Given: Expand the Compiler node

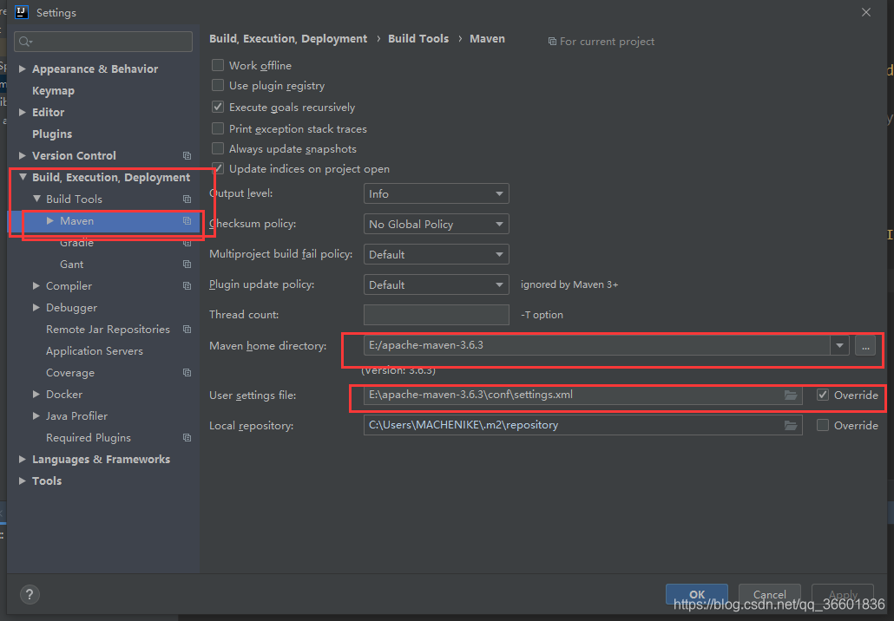Looking at the screenshot, I should pyautogui.click(x=36, y=285).
